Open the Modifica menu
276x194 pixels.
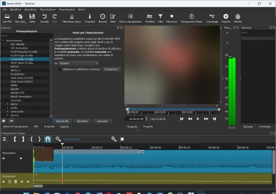15,9
